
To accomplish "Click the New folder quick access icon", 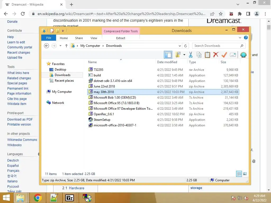I will (58, 31).
